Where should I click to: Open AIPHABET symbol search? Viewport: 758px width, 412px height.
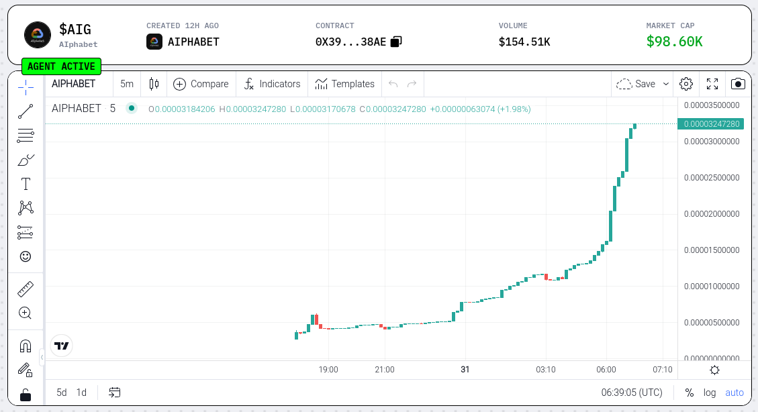[73, 84]
